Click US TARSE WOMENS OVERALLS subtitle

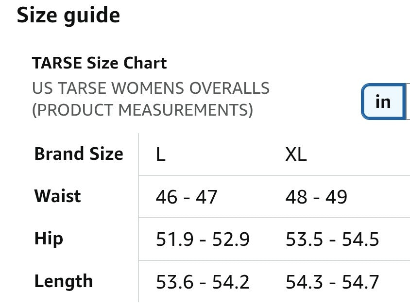151,88
